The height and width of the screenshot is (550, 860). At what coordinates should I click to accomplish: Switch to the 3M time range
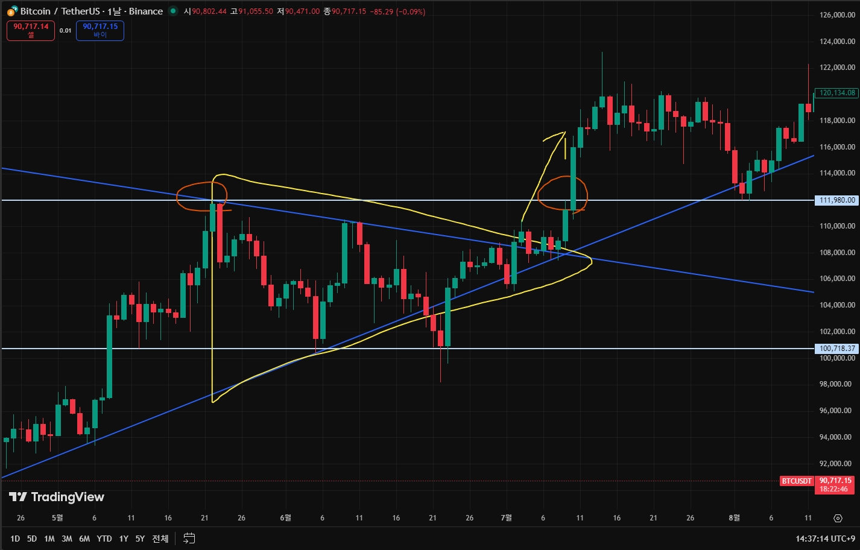(x=67, y=539)
